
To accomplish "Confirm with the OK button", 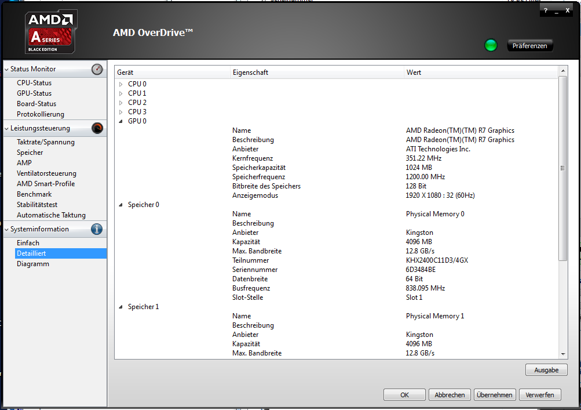I will 404,395.
